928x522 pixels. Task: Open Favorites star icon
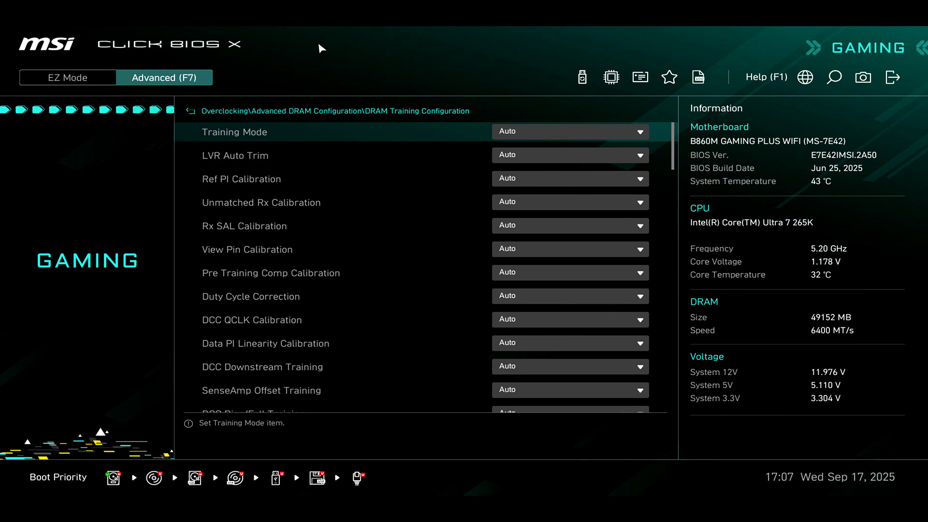pos(669,77)
